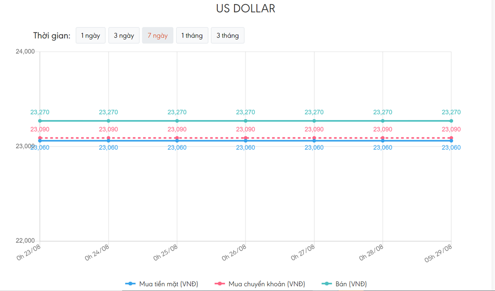The height and width of the screenshot is (291, 495).
Task: Click blue data point at 0h 28/08
Action: [383, 141]
